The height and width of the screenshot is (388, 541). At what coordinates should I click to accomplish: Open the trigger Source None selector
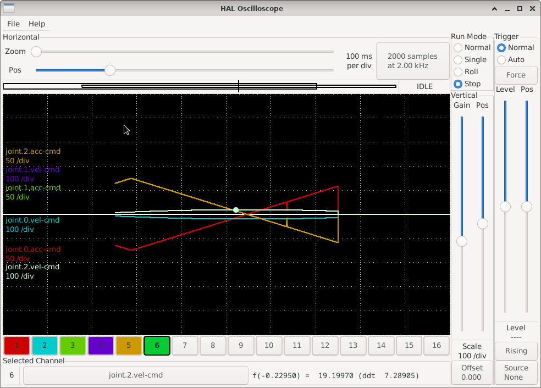pos(516,373)
